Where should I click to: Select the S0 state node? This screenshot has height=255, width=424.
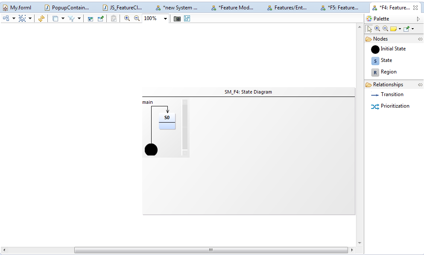(167, 121)
